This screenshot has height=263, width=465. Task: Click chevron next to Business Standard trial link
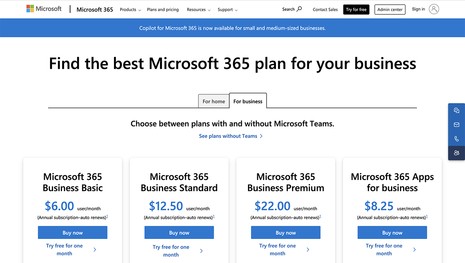[201, 251]
